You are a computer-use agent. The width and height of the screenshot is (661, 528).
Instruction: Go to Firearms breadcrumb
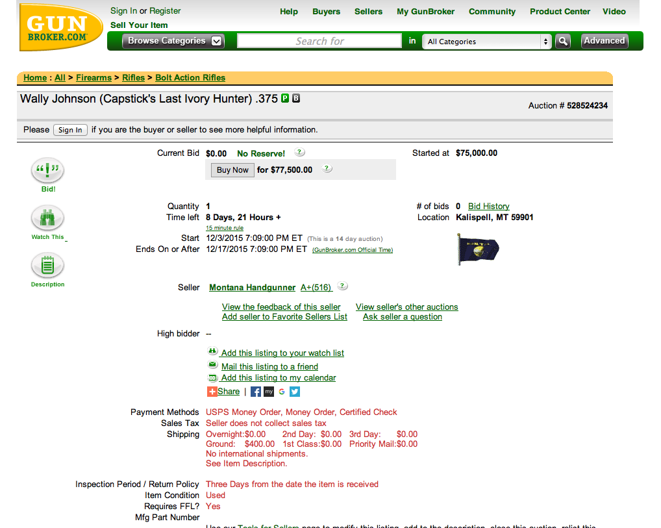click(x=94, y=77)
